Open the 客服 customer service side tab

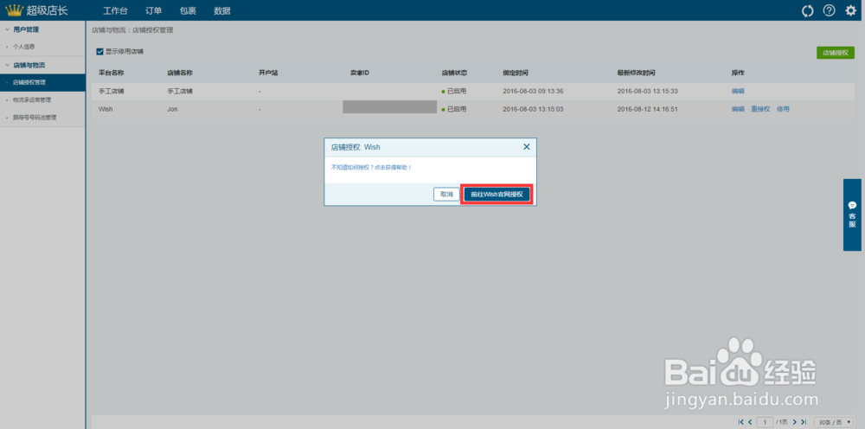[852, 214]
